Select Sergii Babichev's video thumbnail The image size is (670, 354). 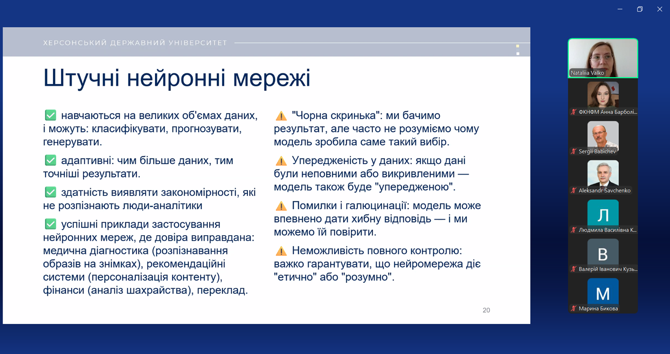point(603,137)
